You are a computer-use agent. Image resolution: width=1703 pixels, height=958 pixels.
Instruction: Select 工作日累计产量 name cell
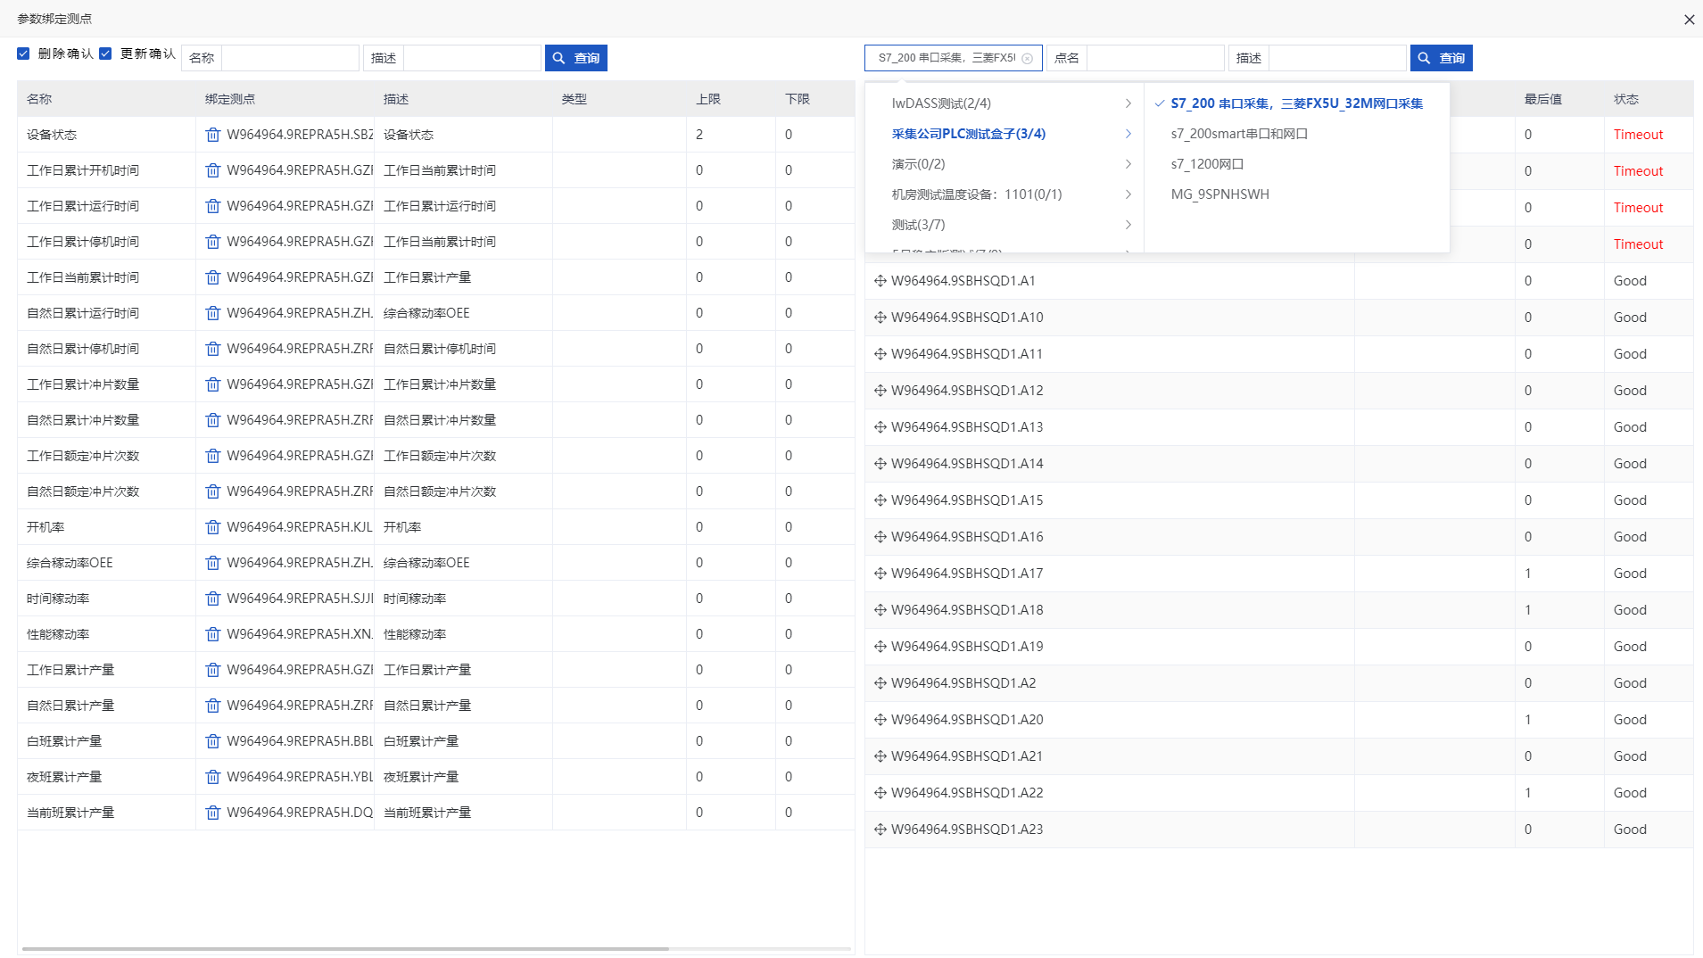[106, 670]
